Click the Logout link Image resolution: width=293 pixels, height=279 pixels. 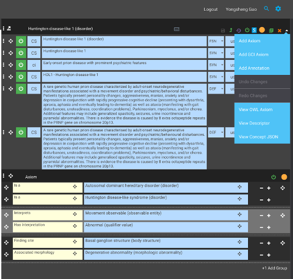click(x=211, y=9)
